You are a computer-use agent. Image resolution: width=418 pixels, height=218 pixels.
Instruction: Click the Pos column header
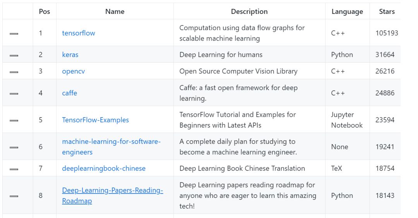(45, 12)
